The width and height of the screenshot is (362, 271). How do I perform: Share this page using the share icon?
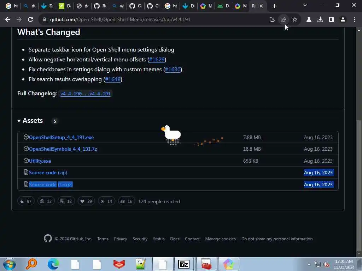[x=284, y=20]
